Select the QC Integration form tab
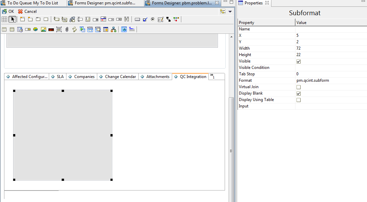The image size is (367, 202). 190,76
